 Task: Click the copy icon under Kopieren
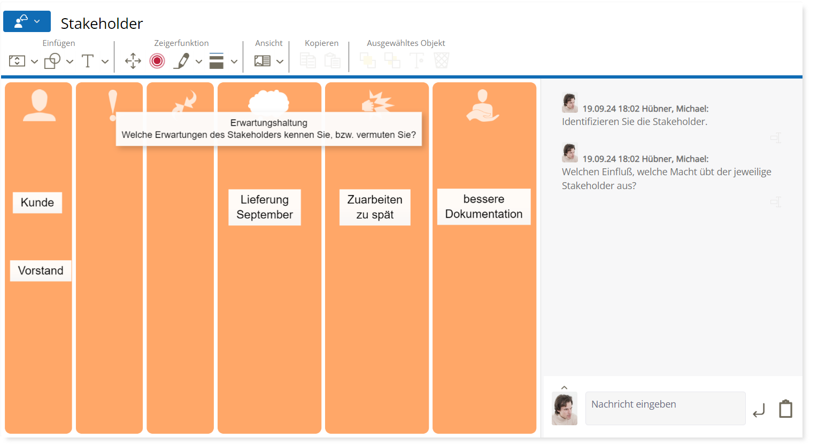(308, 60)
